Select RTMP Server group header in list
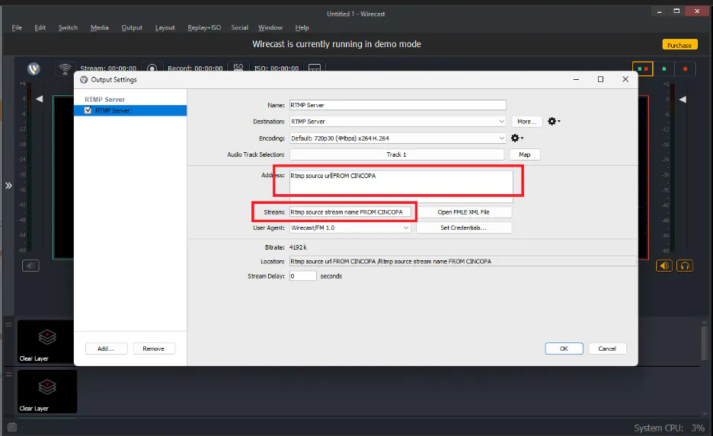 (104, 100)
